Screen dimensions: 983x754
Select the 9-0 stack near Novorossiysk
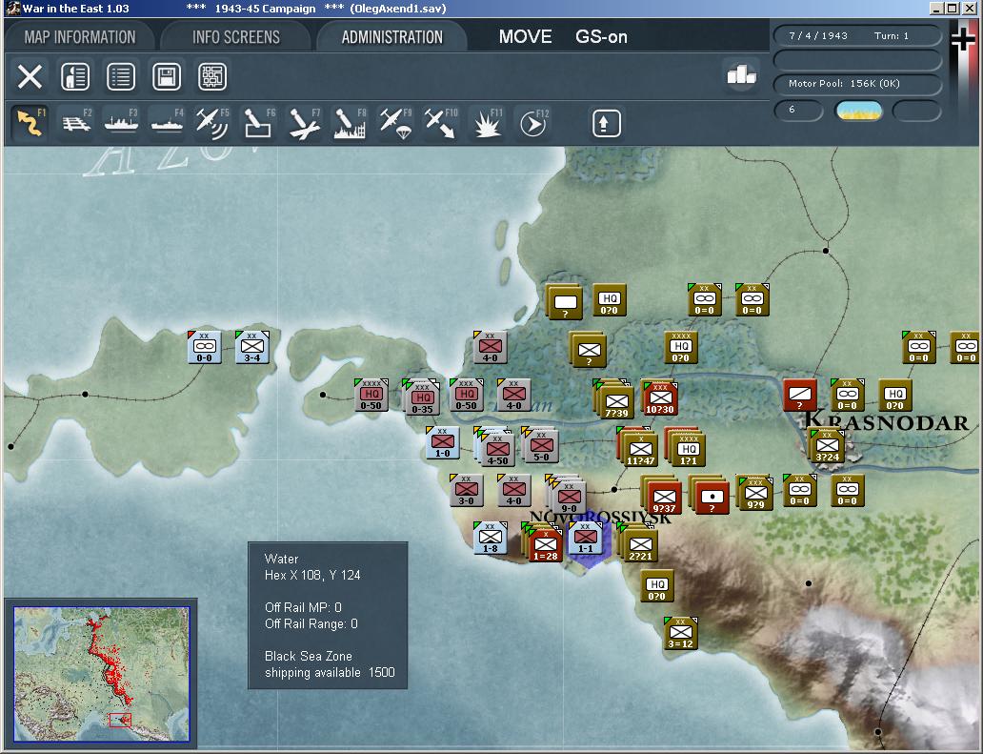(568, 496)
